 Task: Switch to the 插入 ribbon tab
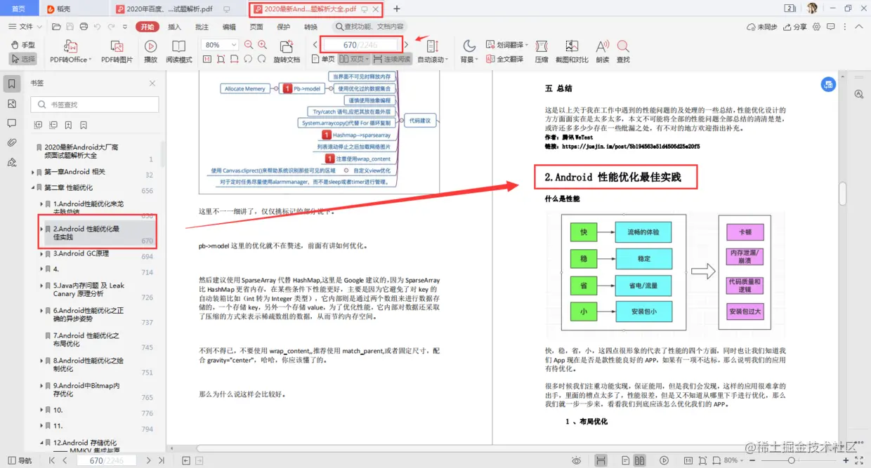point(174,27)
